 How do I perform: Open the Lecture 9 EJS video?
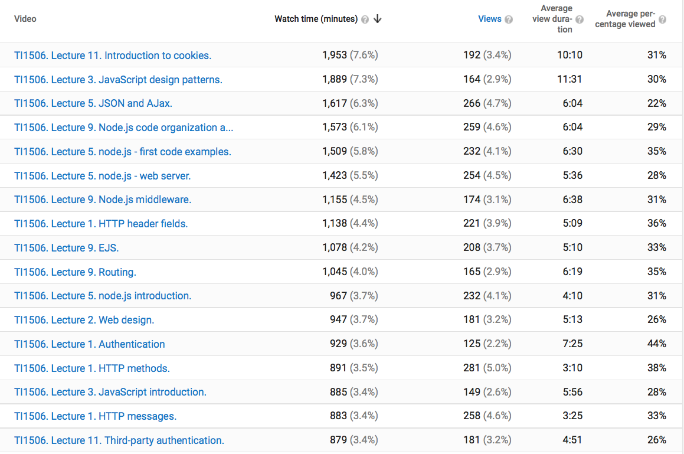[x=67, y=248]
